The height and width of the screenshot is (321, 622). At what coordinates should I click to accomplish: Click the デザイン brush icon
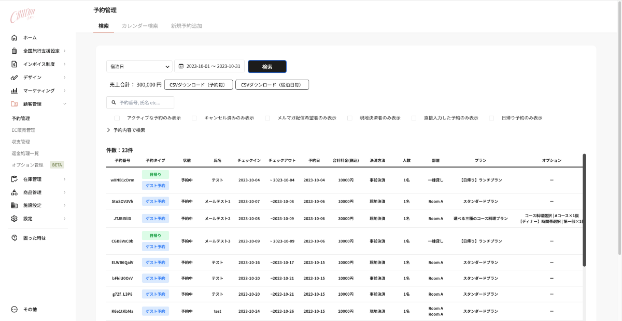14,78
